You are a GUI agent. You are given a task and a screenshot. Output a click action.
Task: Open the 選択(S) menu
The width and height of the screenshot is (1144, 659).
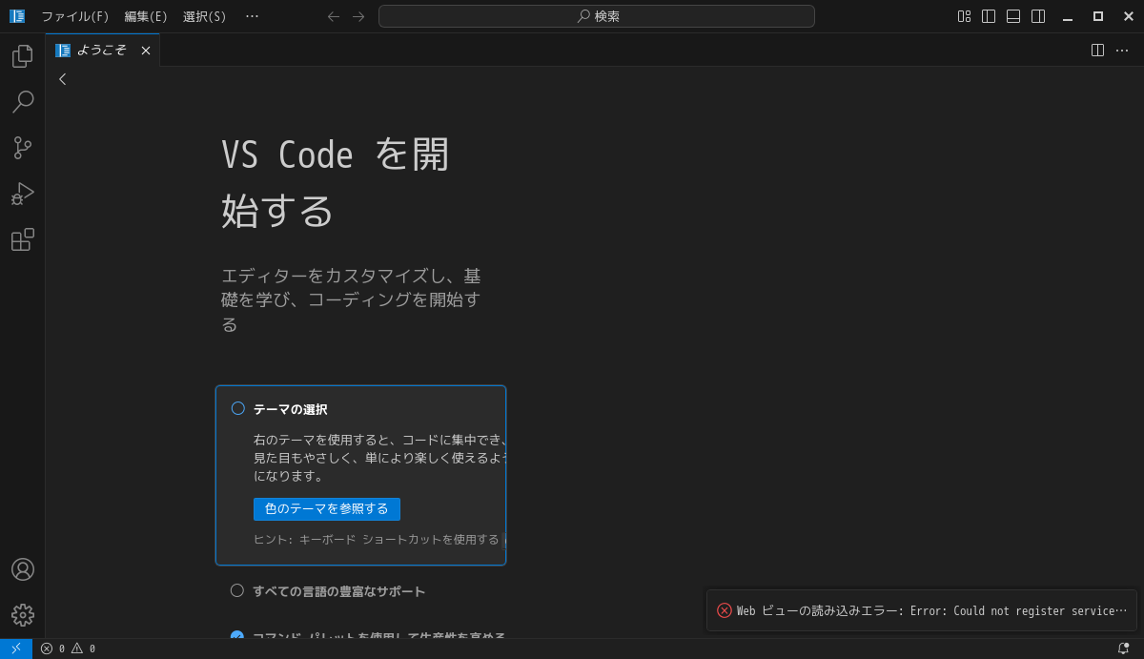point(205,16)
